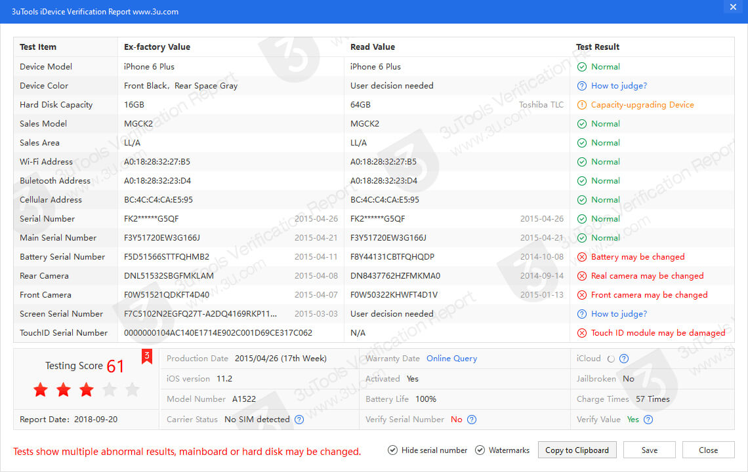Click the green Normal checkmark on the Wi-Fi Address row
The width and height of the screenshot is (748, 472).
coord(581,161)
